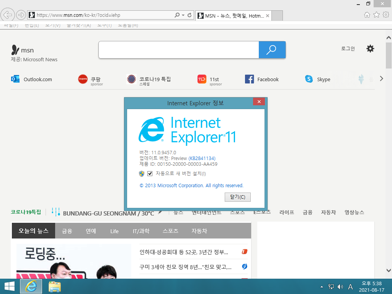Click the 로그인 sign-in link
Viewport: 392px width, 294px height.
pos(348,49)
